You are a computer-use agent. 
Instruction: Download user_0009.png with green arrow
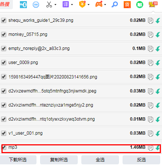[x=158, y=63]
